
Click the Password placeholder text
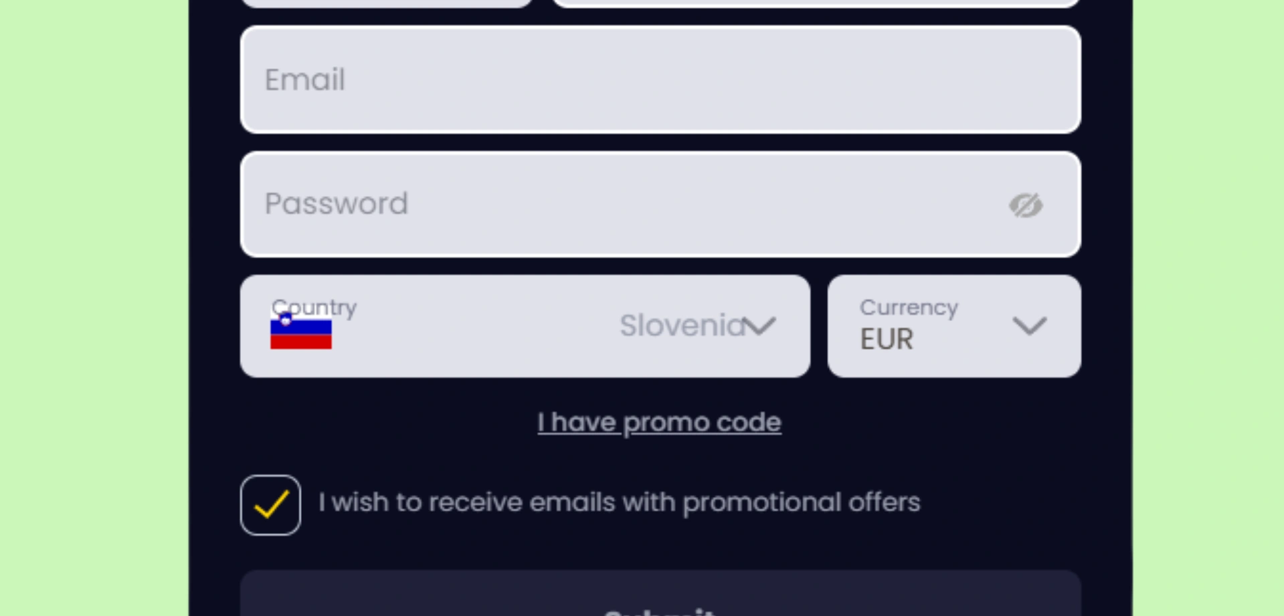[x=336, y=204]
